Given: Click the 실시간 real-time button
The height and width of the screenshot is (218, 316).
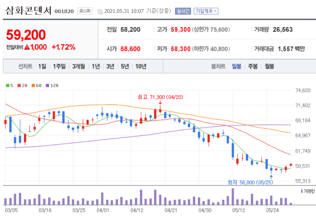Looking at the screenshot, I should (183, 11).
